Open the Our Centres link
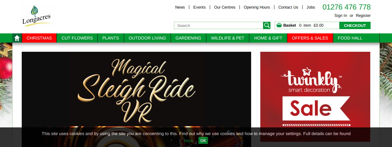This screenshot has width=392, height=147. click(225, 7)
